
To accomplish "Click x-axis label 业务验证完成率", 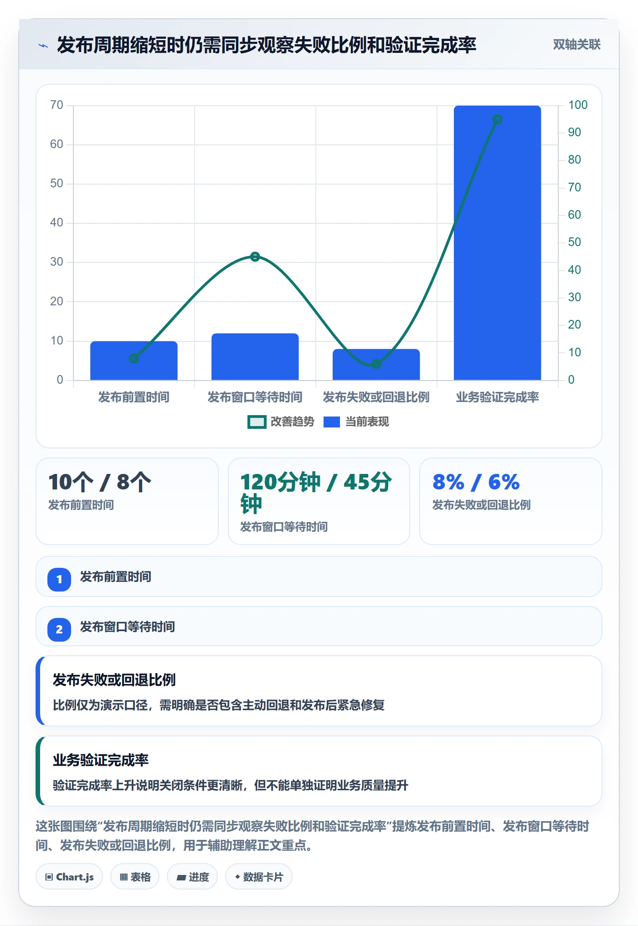I will 498,397.
